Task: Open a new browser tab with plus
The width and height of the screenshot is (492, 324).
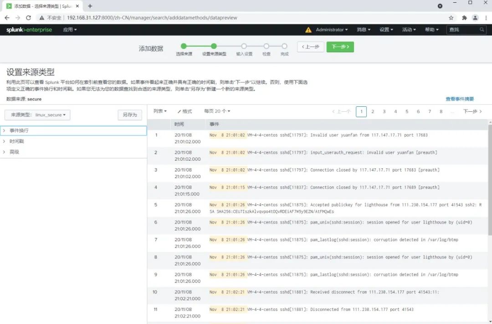Action: coord(90,6)
